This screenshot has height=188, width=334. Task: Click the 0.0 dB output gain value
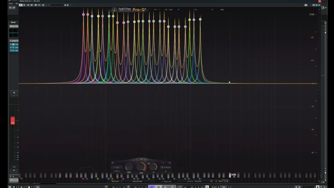click(x=226, y=181)
